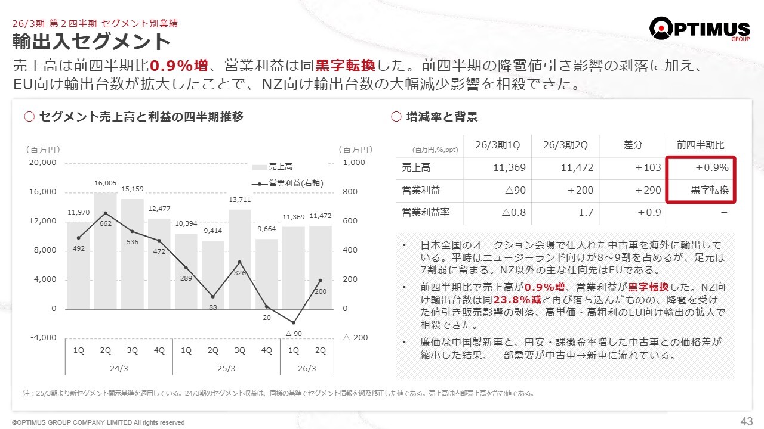Screen dimensions: 764x429
Task: Select the slide title 輸出入セグメント
Action: coord(92,42)
